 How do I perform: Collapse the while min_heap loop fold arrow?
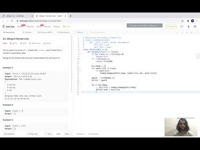80,85
